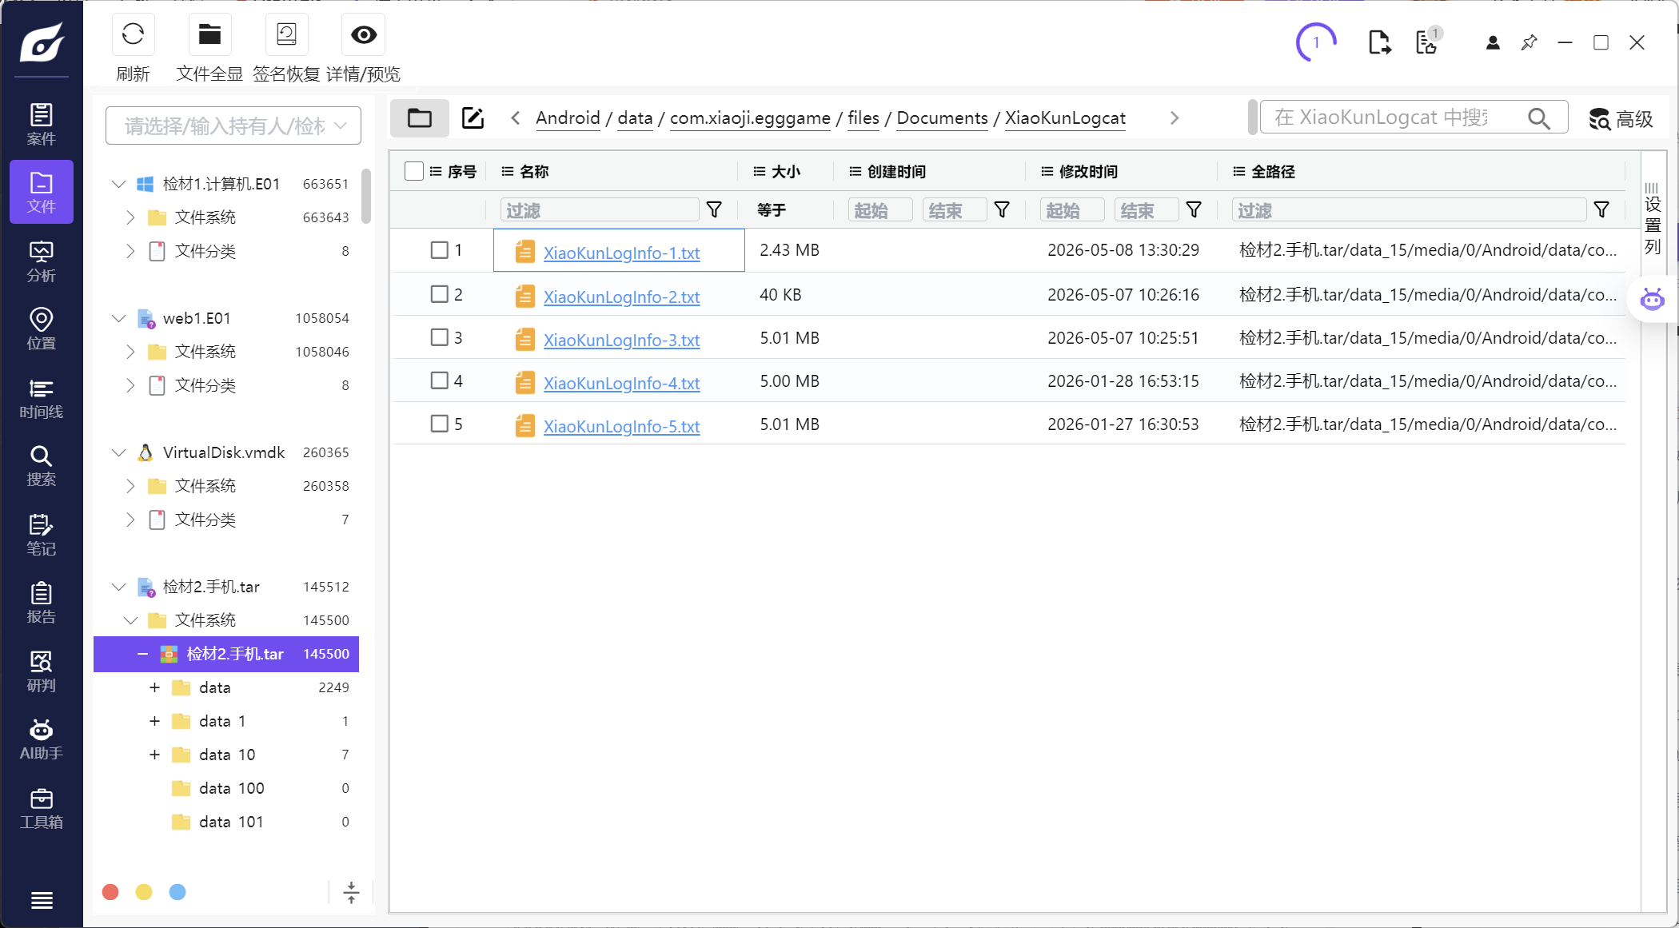The image size is (1679, 928).
Task: Click the 名称 过滤 filter input
Action: (600, 210)
